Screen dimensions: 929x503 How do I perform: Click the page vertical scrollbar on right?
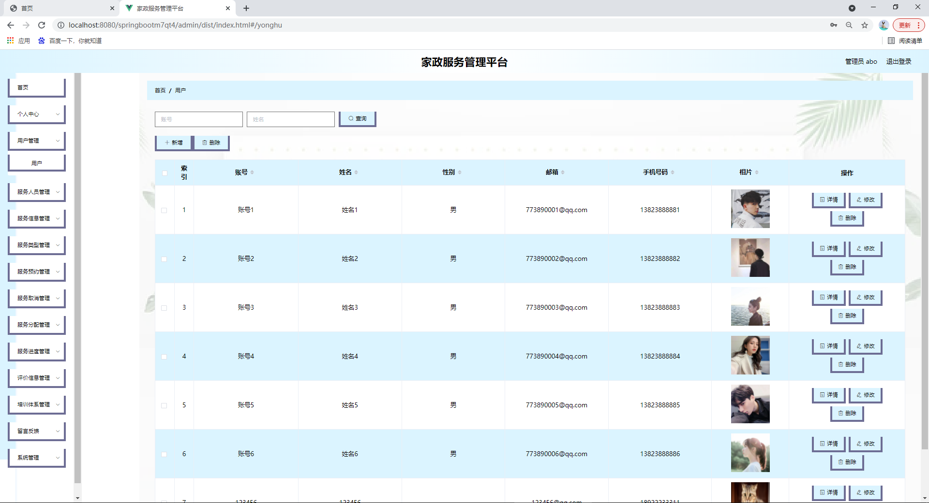[925, 261]
